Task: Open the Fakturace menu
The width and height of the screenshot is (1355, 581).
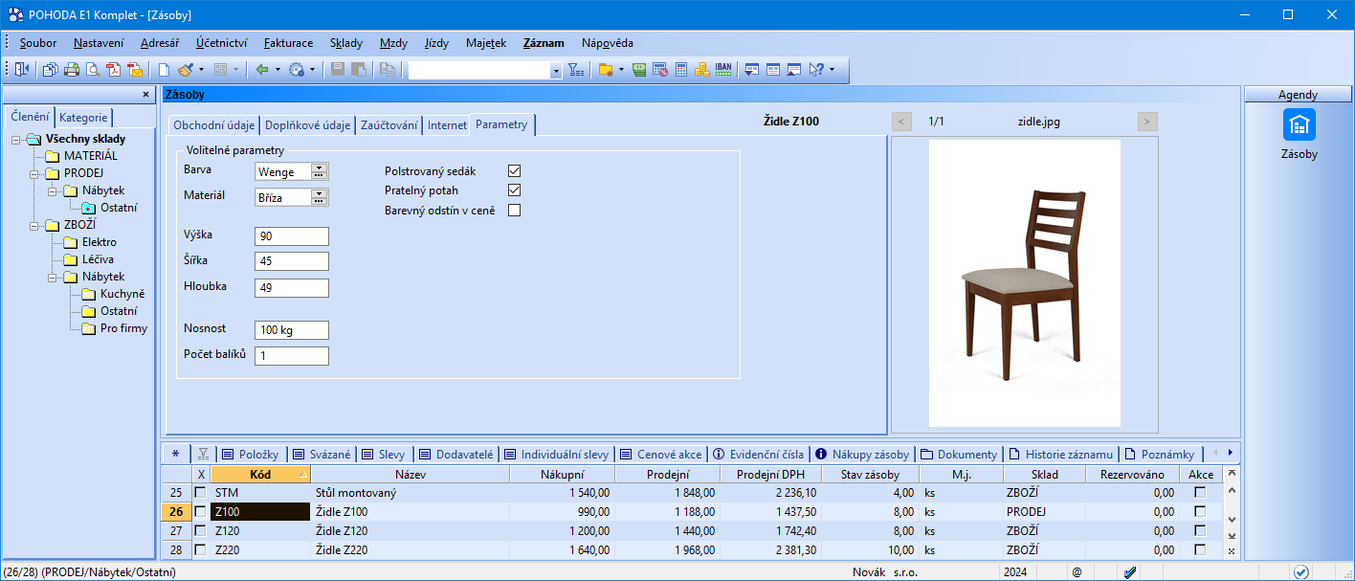Action: [x=288, y=43]
